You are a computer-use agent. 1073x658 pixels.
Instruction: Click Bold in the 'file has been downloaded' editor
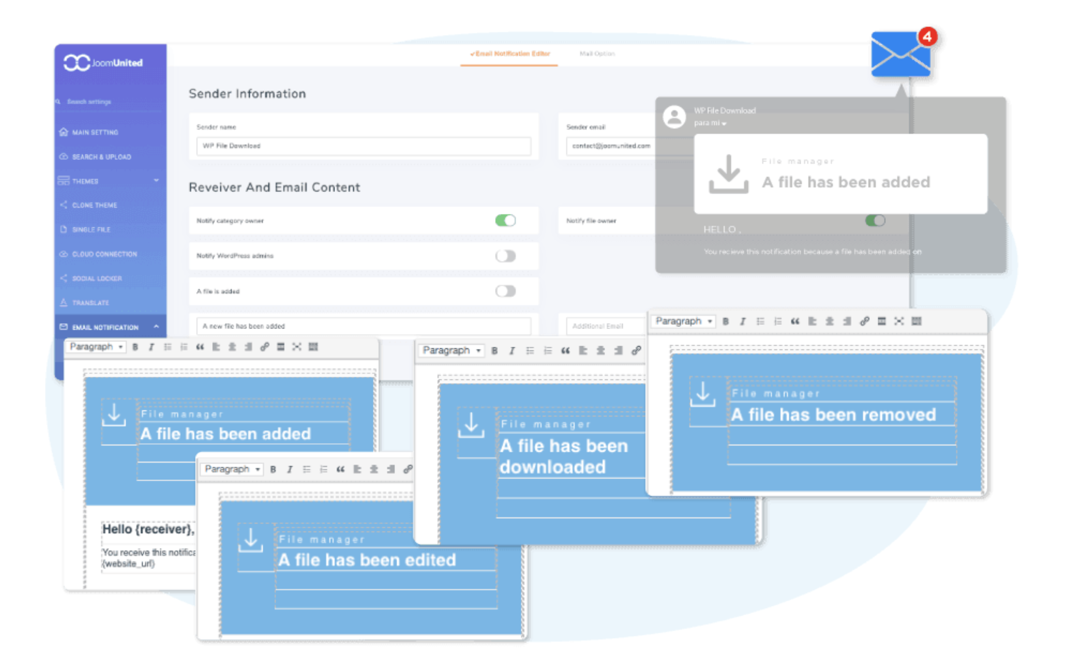pyautogui.click(x=494, y=351)
